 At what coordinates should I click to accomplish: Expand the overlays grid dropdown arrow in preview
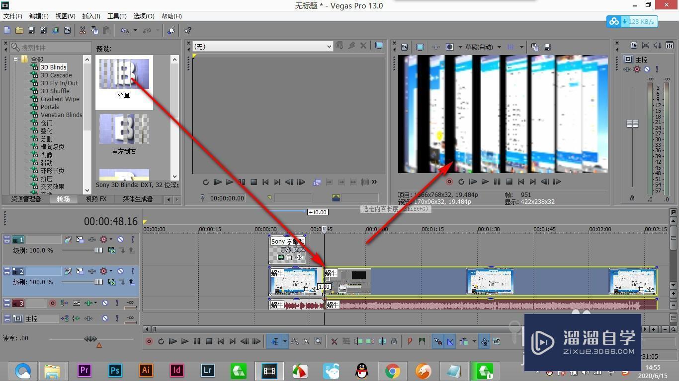pos(521,47)
